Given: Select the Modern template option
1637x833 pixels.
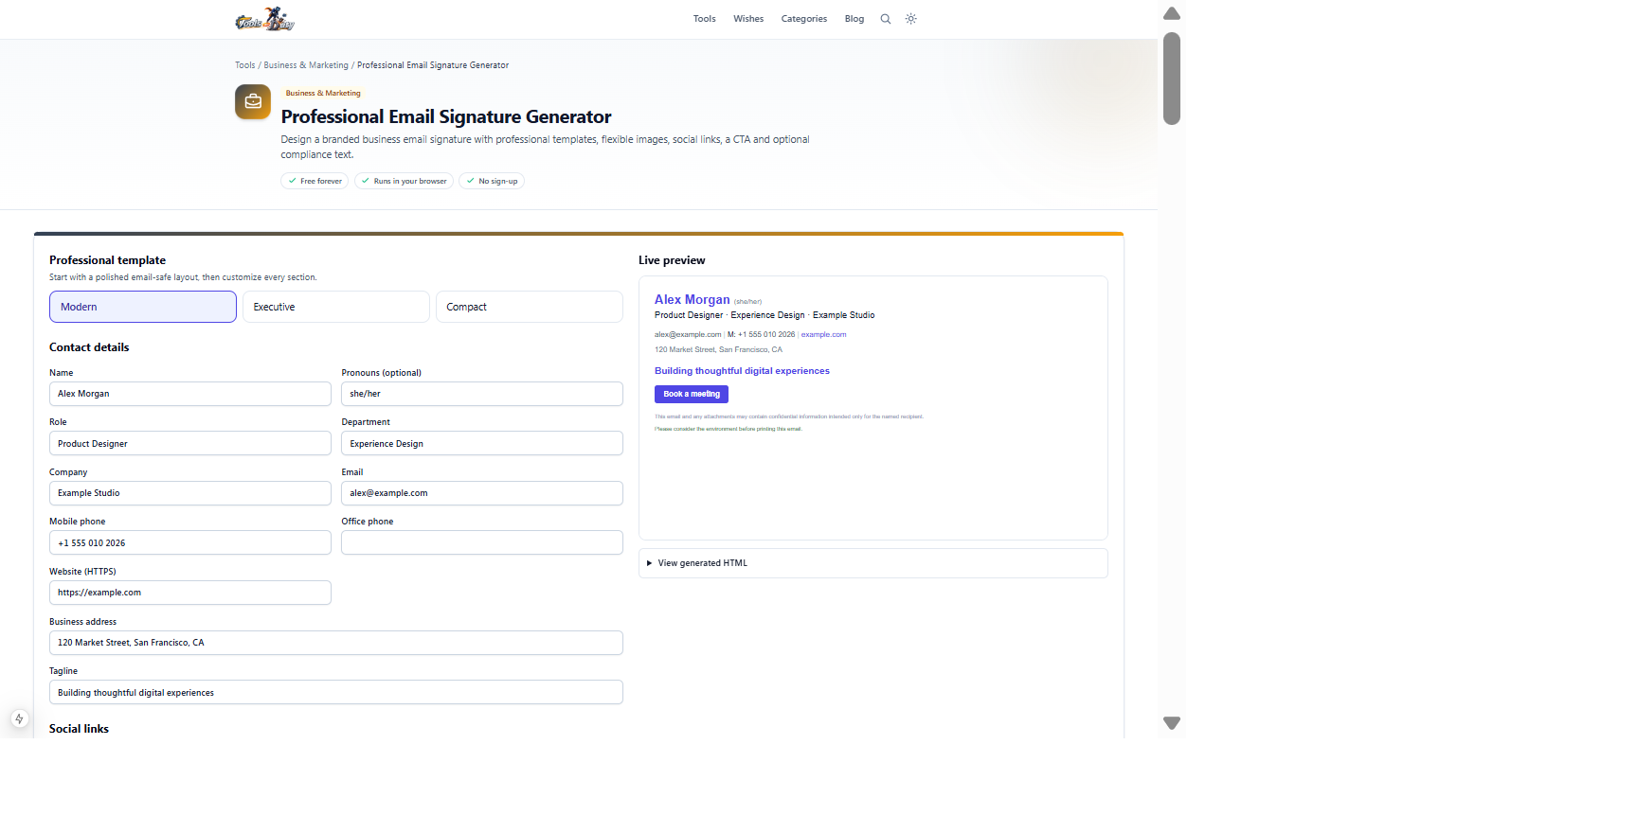Looking at the screenshot, I should tap(143, 307).
